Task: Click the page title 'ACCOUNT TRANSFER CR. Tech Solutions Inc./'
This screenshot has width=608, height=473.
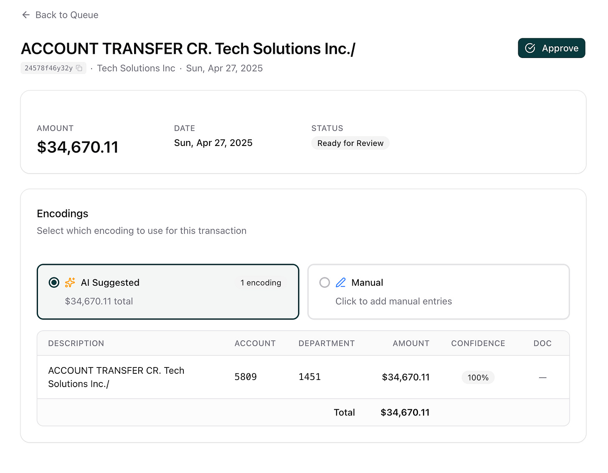Action: (188, 49)
